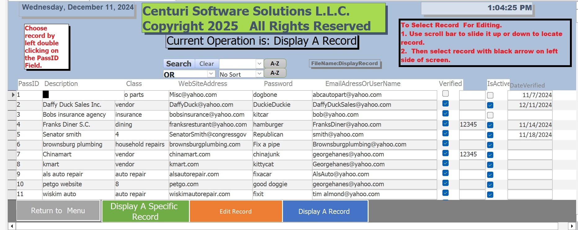
Task: Click the FileName:DisplayRecord label
Action: 345,64
